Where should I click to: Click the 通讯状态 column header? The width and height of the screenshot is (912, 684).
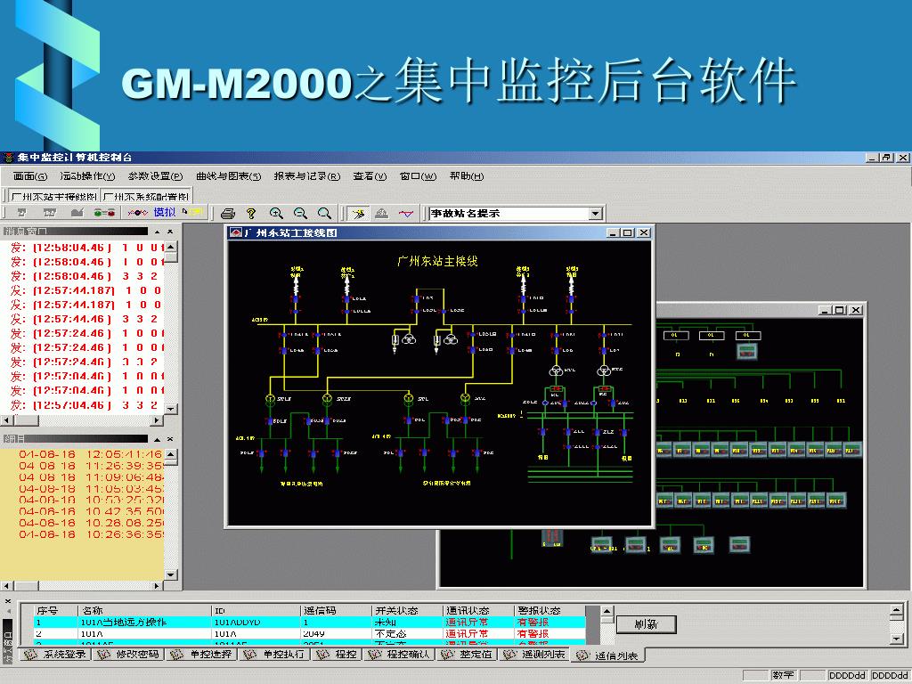tap(477, 611)
